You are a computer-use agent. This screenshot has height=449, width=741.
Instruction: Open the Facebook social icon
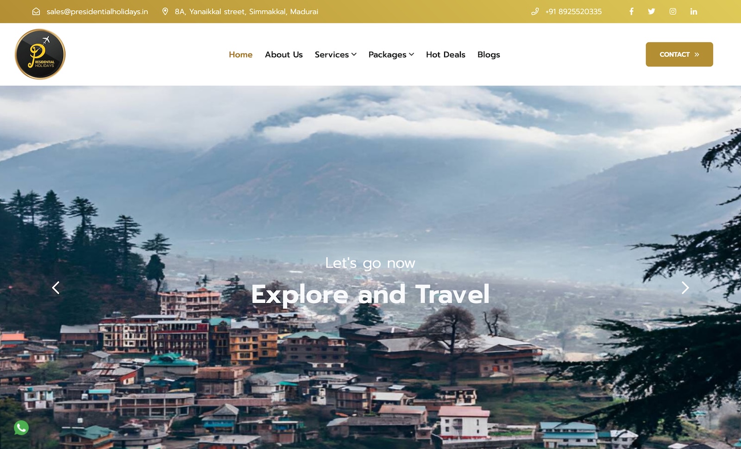pos(631,12)
